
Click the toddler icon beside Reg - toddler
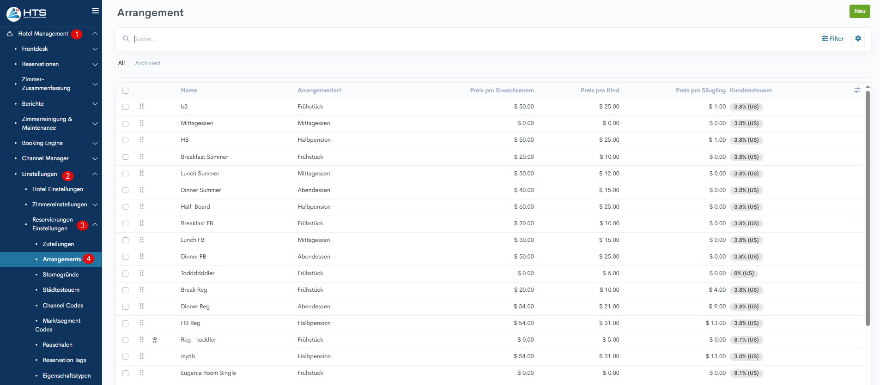pyautogui.click(x=155, y=340)
